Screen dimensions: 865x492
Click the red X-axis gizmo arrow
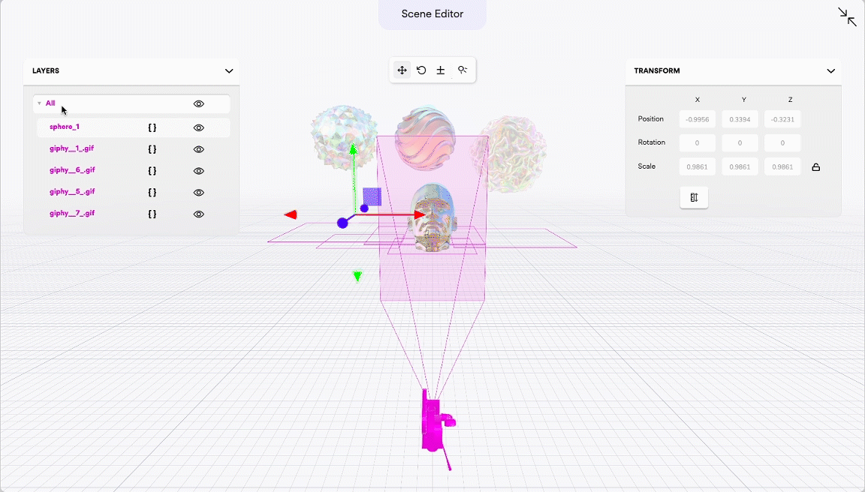click(417, 215)
